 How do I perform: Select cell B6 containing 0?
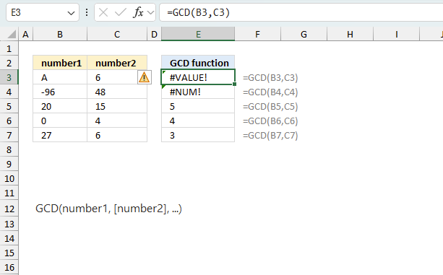[x=60, y=121]
